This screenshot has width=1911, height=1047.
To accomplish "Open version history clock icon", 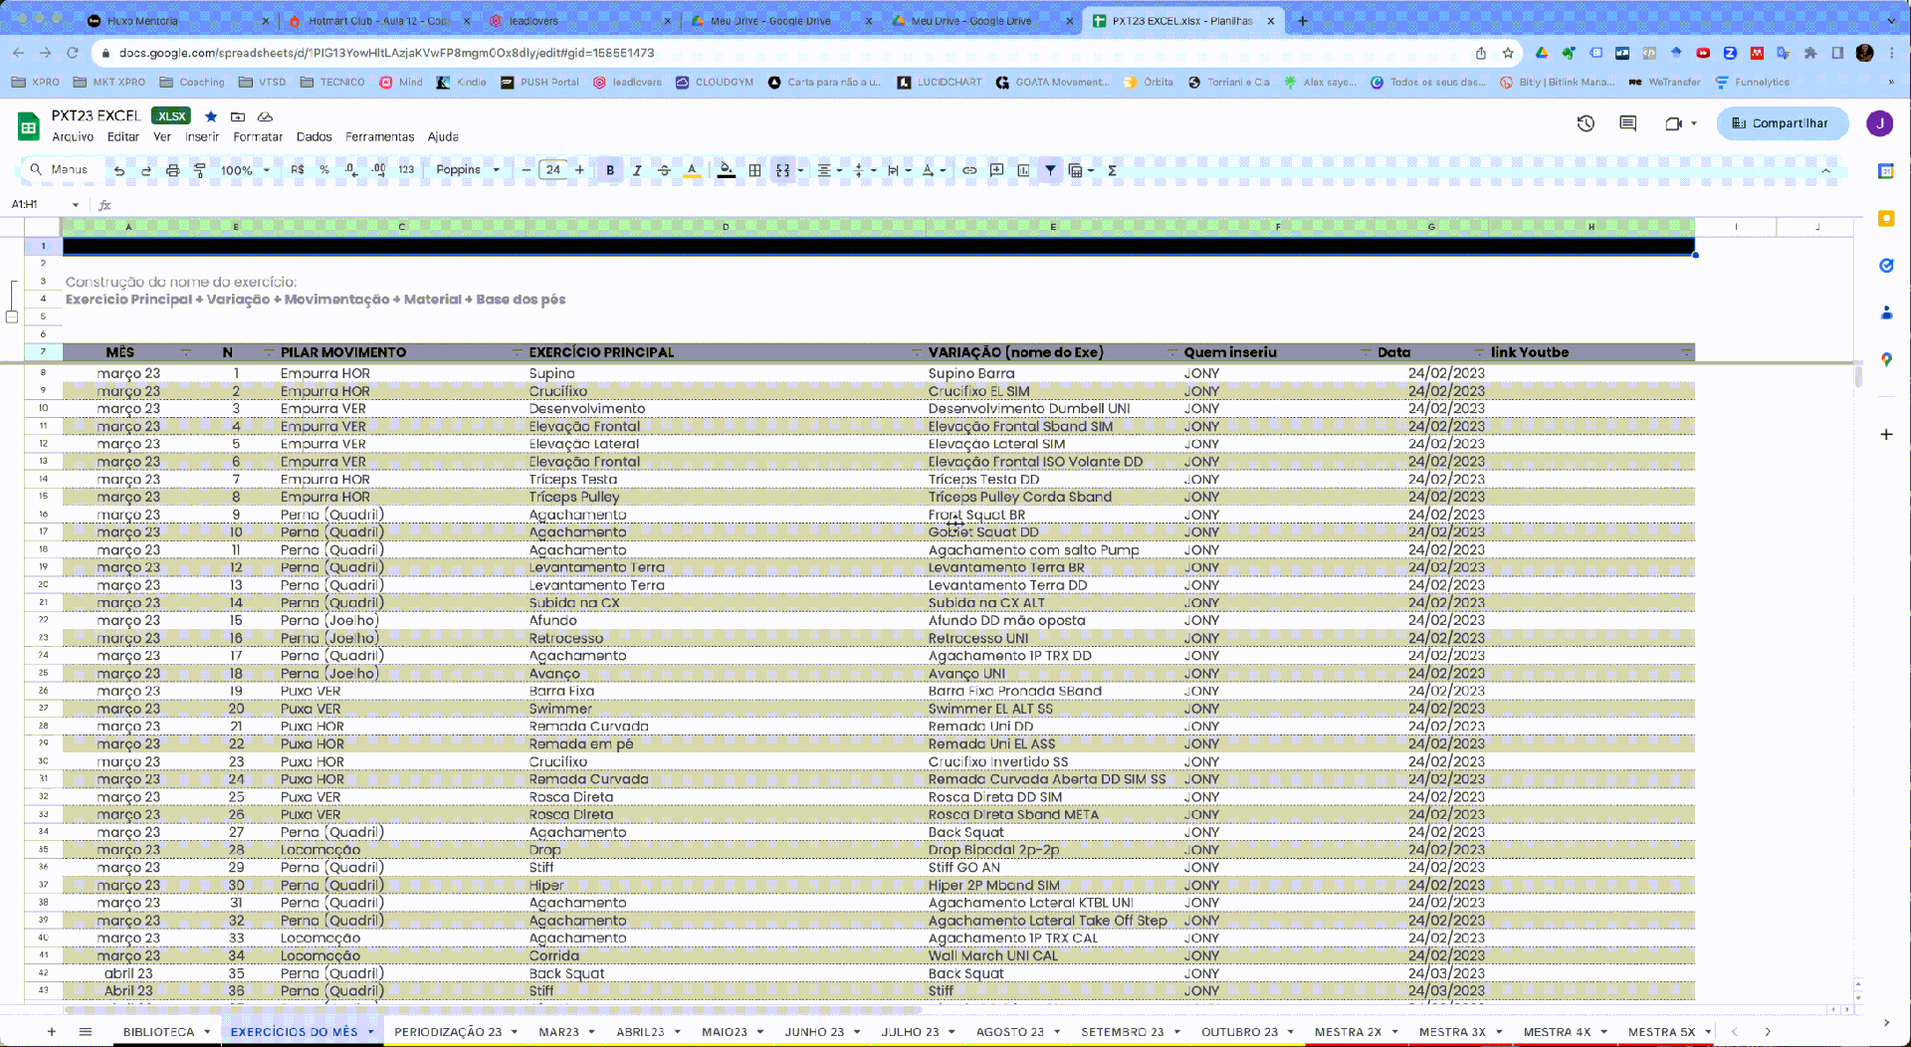I will click(x=1586, y=123).
